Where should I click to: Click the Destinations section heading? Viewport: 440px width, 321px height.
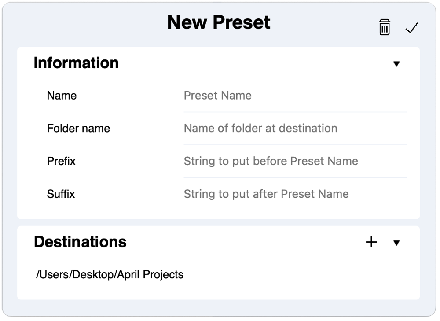tap(80, 242)
